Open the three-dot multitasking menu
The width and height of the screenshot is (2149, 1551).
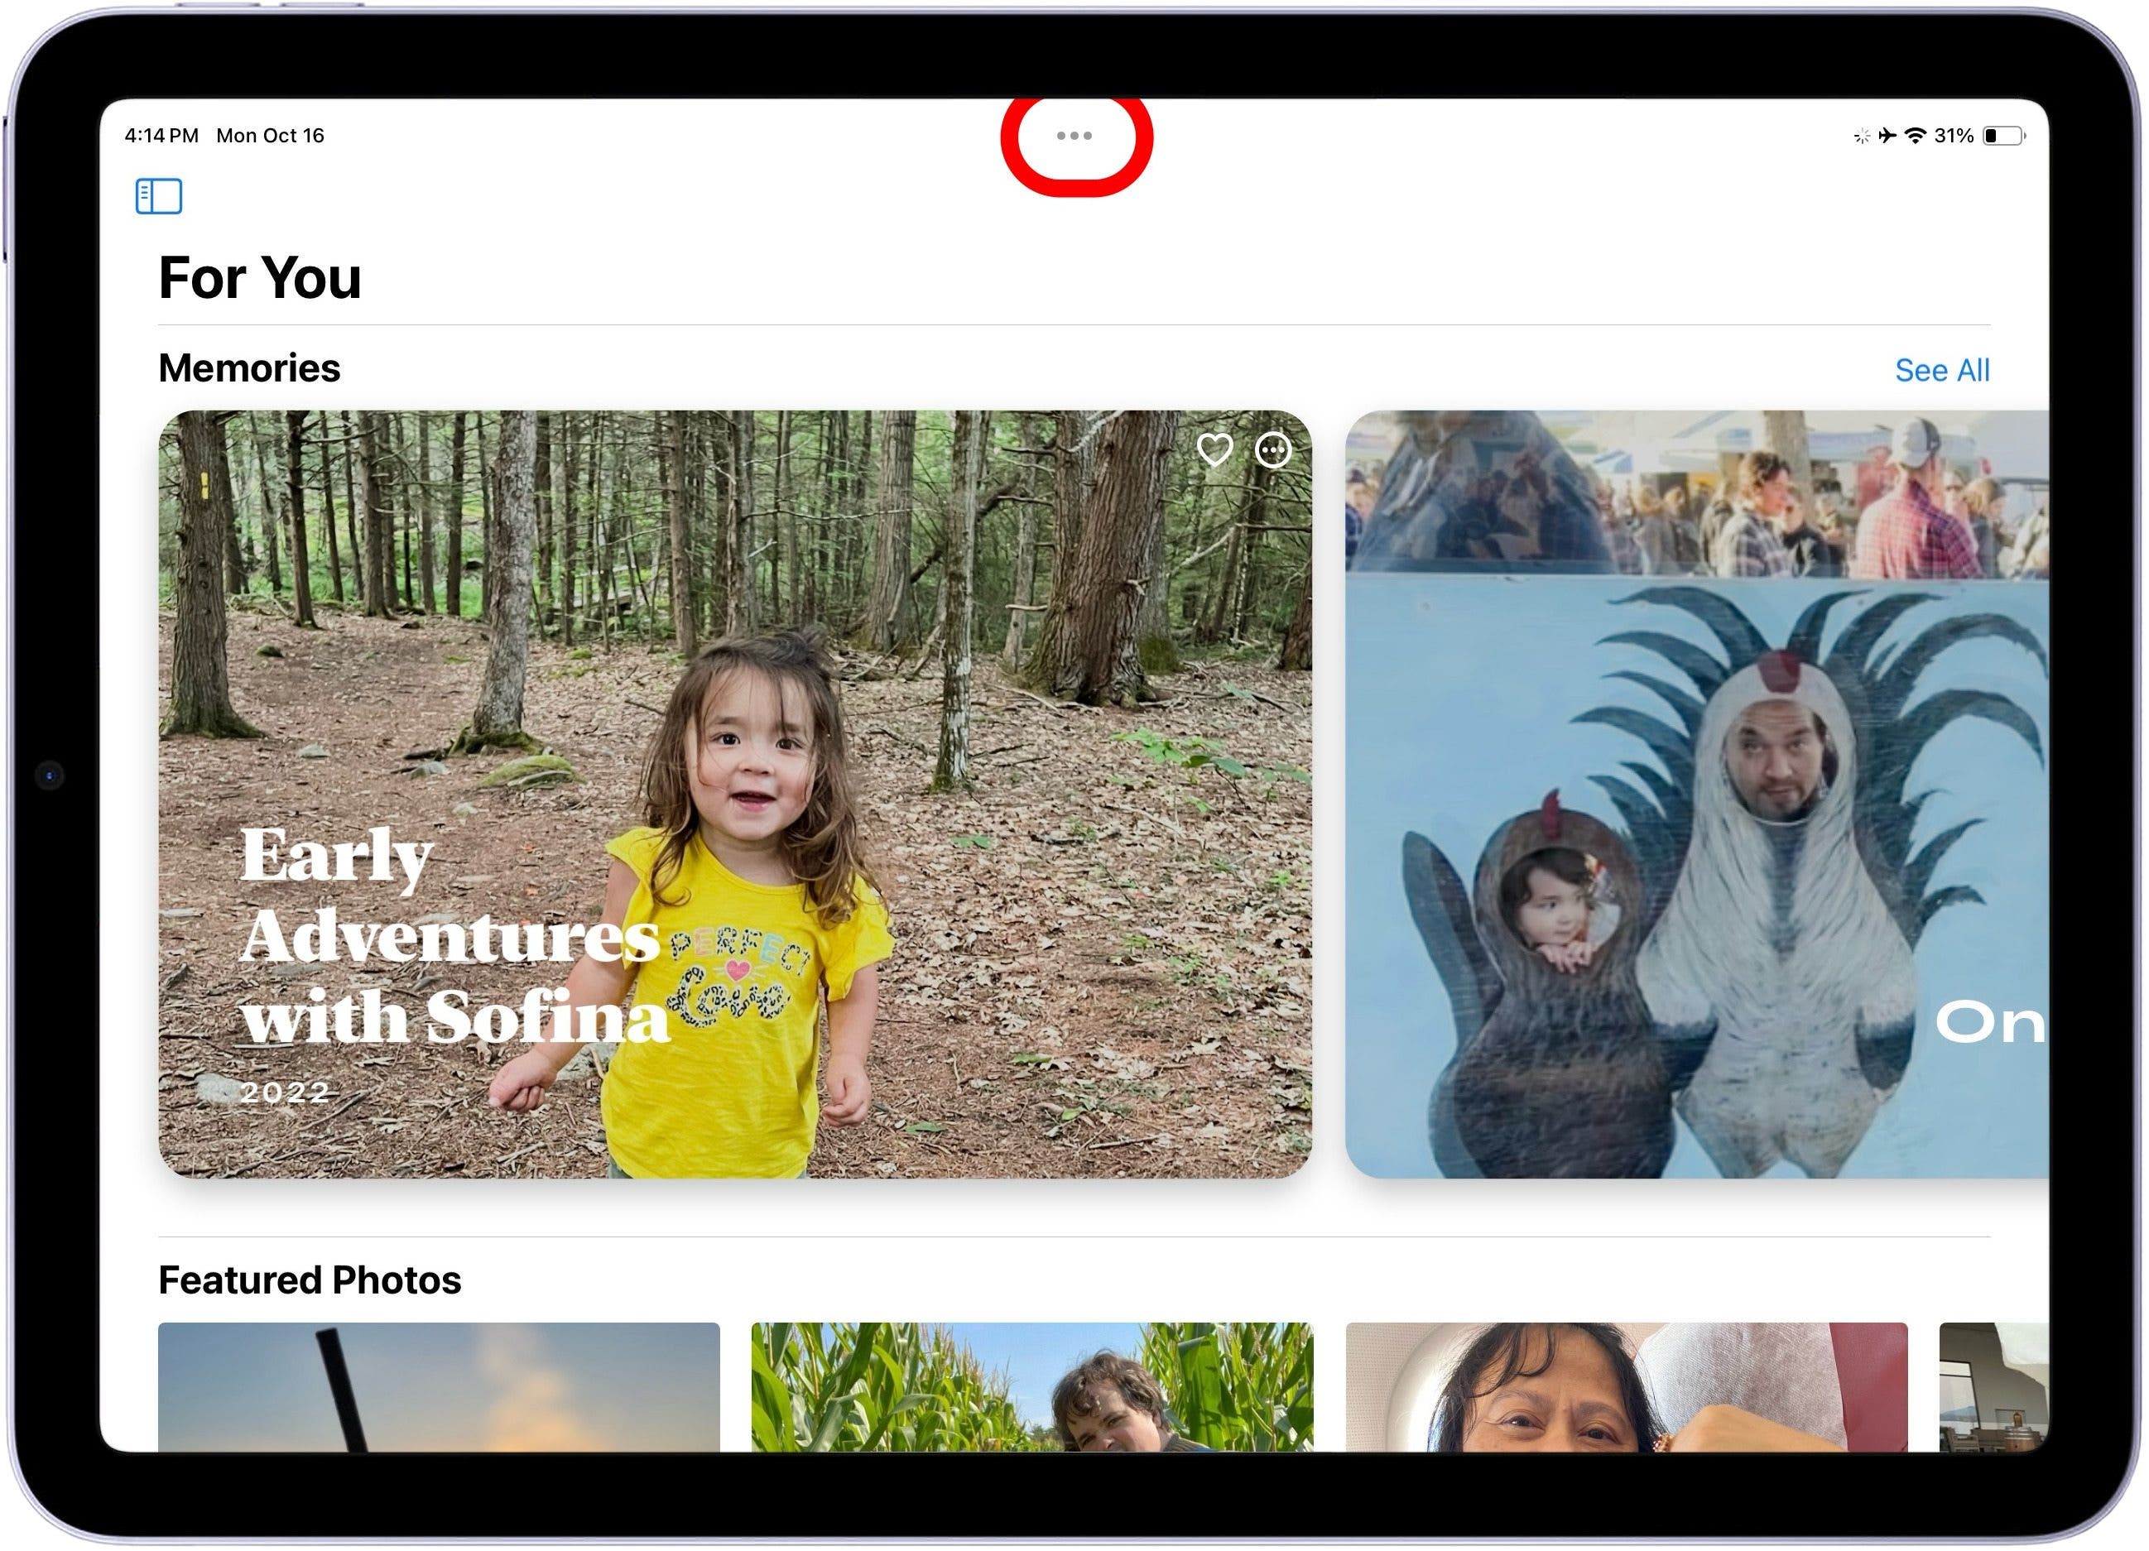1074,136
